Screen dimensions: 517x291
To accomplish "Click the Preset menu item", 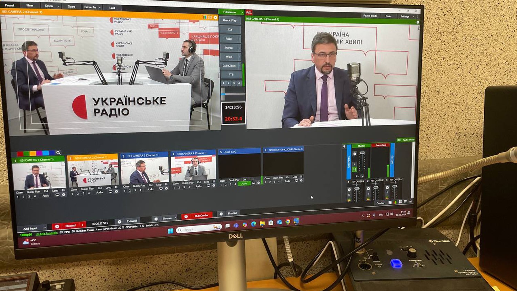I will click(x=10, y=5).
